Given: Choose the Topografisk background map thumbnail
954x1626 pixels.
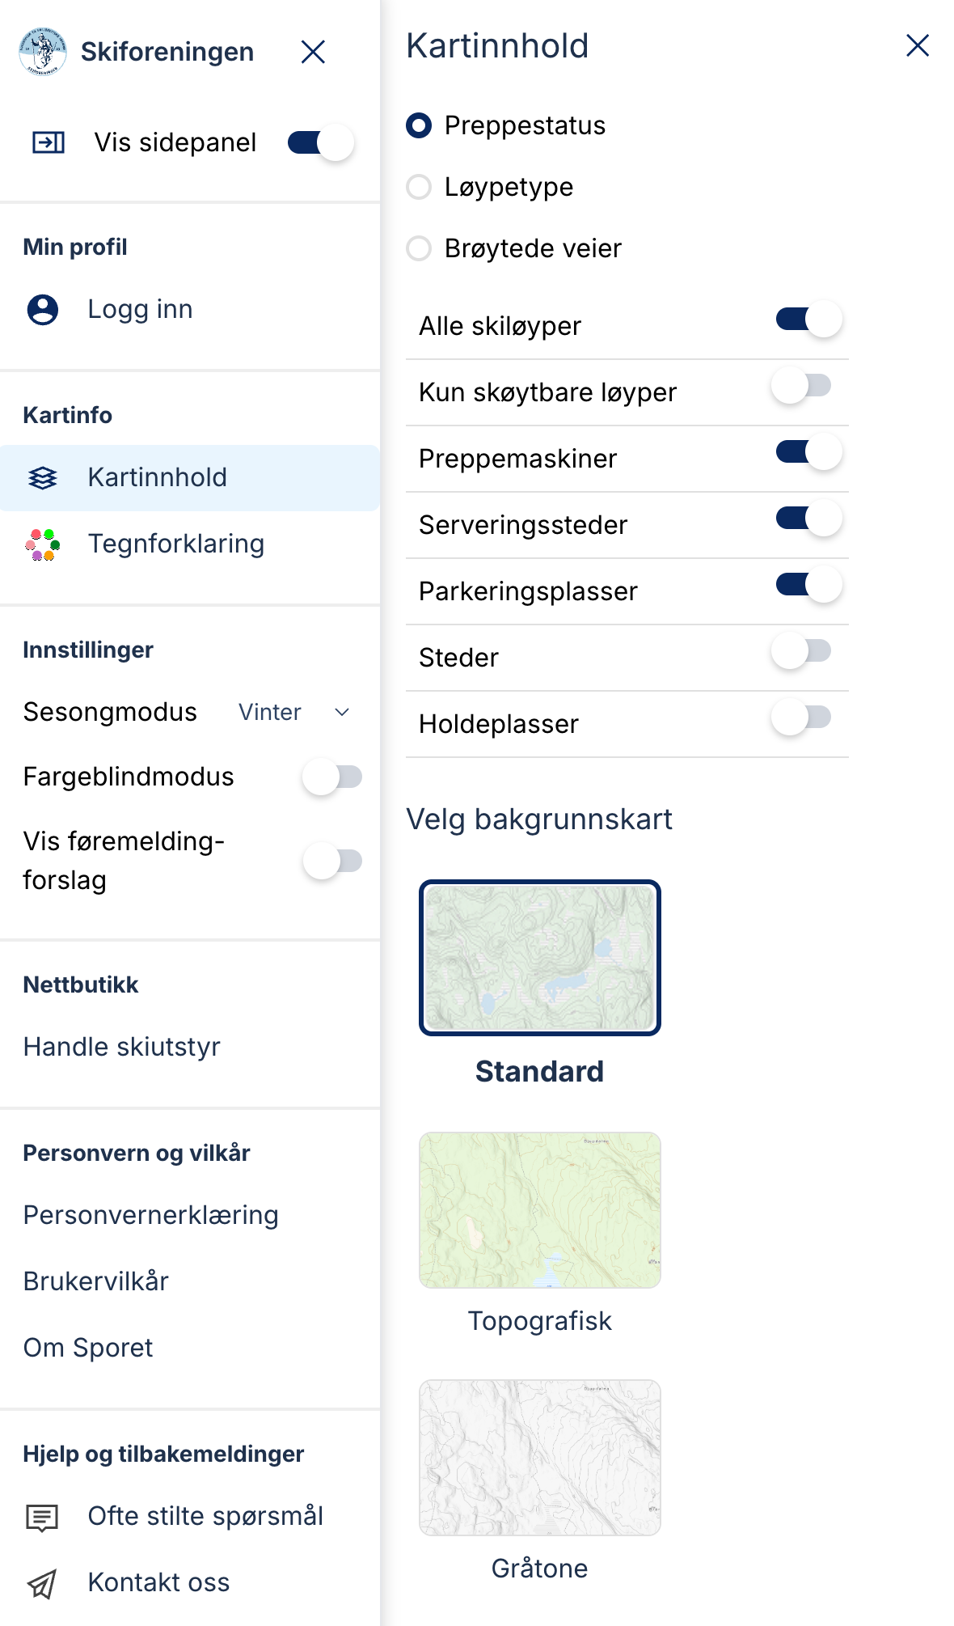Looking at the screenshot, I should [x=540, y=1210].
